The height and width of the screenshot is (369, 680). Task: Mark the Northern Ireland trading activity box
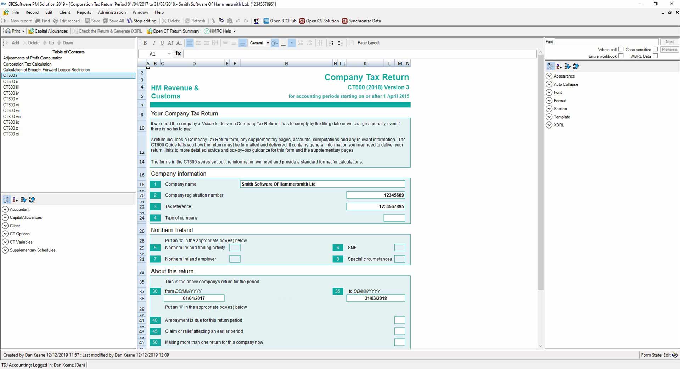pos(235,248)
